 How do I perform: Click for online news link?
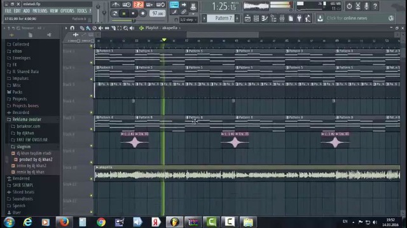click(347, 18)
